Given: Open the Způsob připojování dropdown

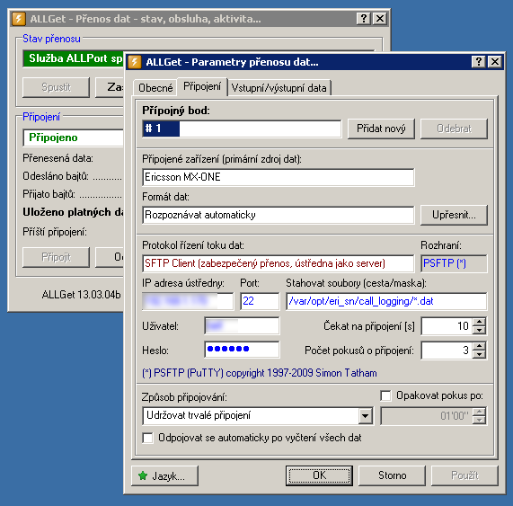Looking at the screenshot, I should click(365, 416).
